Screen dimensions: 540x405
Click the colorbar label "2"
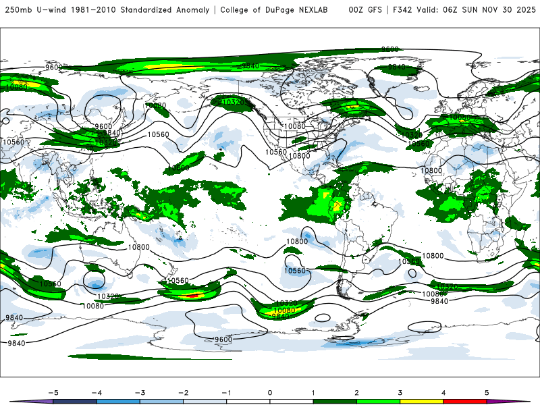(x=357, y=393)
